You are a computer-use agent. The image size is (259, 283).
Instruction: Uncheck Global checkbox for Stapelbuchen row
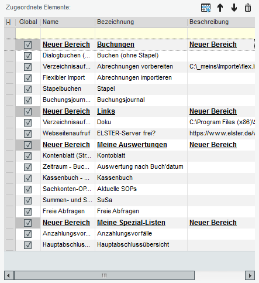tap(28, 89)
